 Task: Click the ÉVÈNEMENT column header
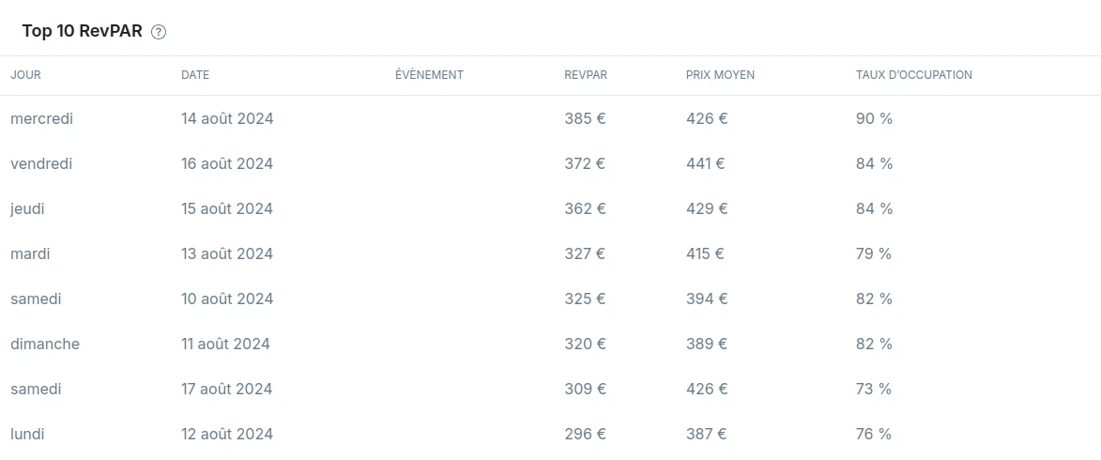tap(429, 75)
